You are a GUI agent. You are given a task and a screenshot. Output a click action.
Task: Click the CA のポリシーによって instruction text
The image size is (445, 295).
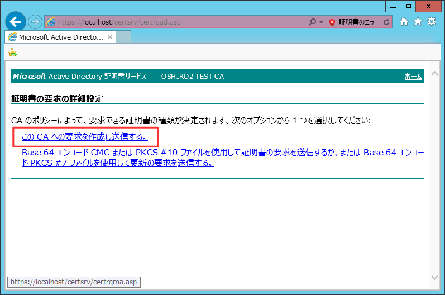coord(191,121)
